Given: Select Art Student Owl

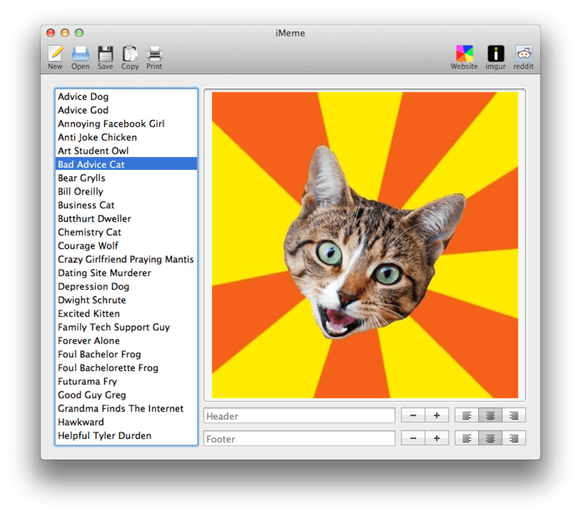Looking at the screenshot, I should click(x=126, y=151).
